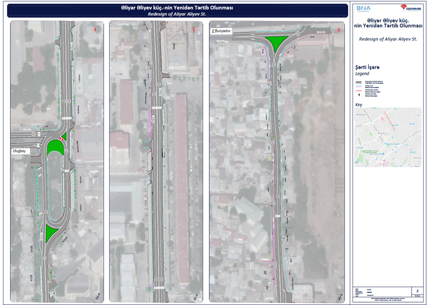Click the north arrow in panel 6
The image size is (427, 305).
click(340, 296)
